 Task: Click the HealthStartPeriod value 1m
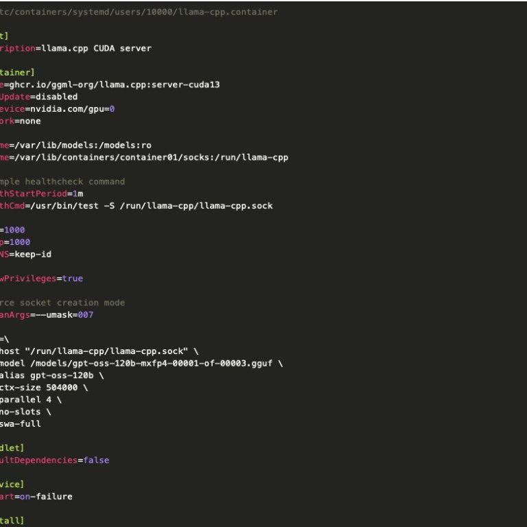(x=78, y=194)
